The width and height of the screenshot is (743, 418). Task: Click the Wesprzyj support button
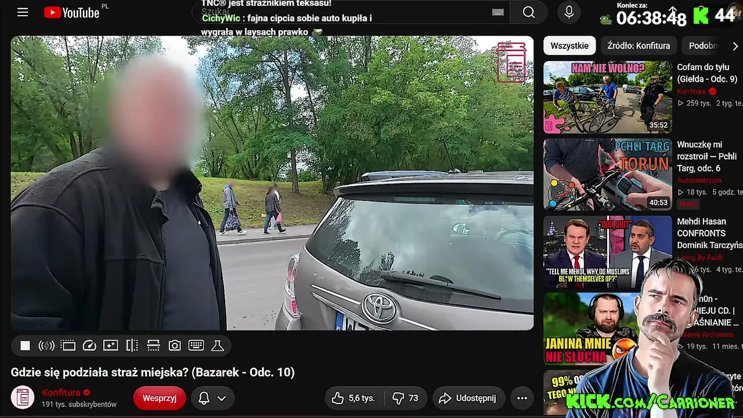tap(160, 398)
